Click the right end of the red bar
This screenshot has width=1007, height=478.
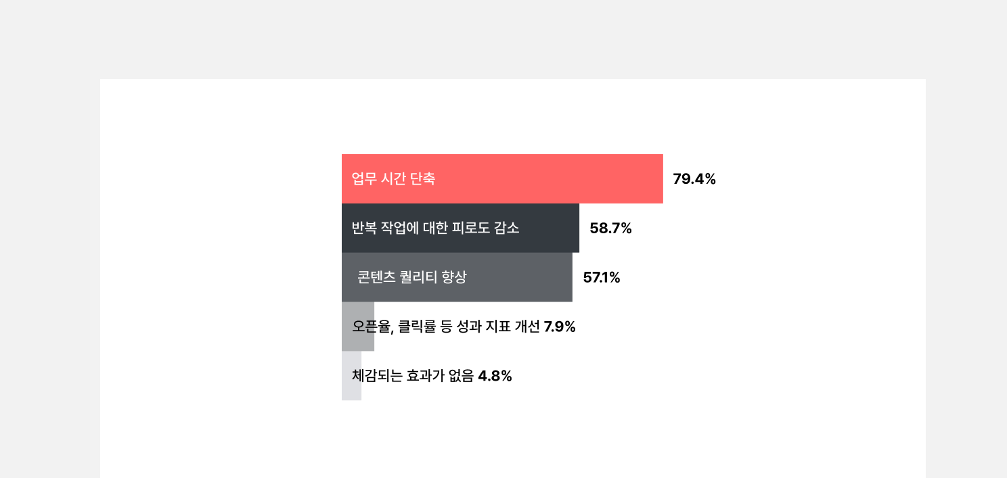[659, 178]
